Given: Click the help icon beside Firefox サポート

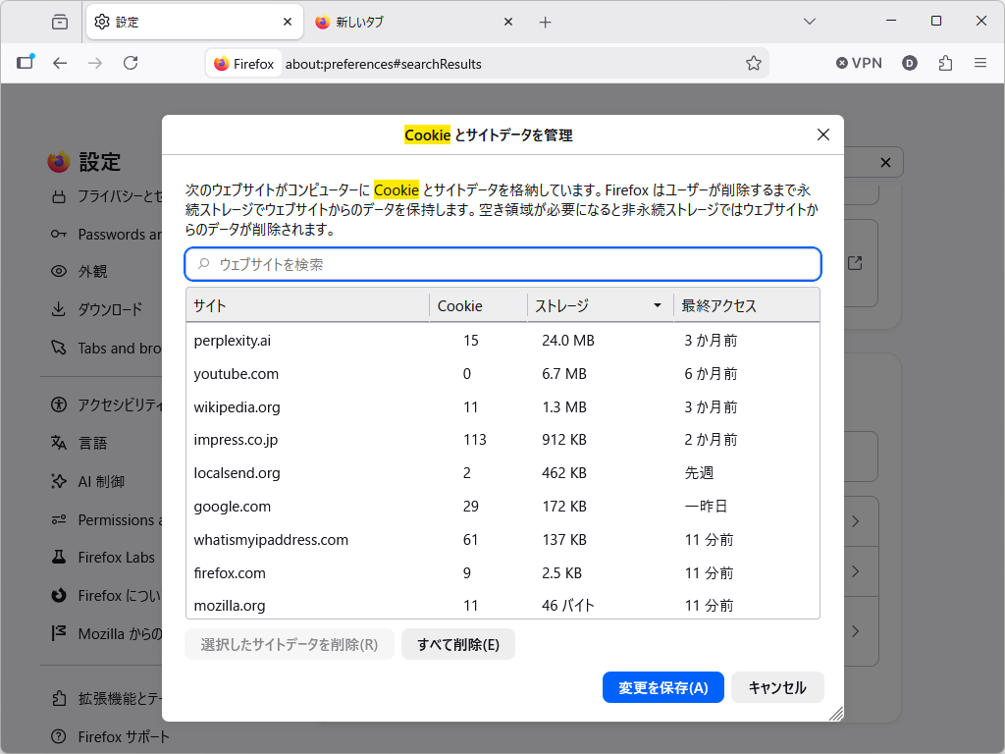Looking at the screenshot, I should (x=58, y=736).
